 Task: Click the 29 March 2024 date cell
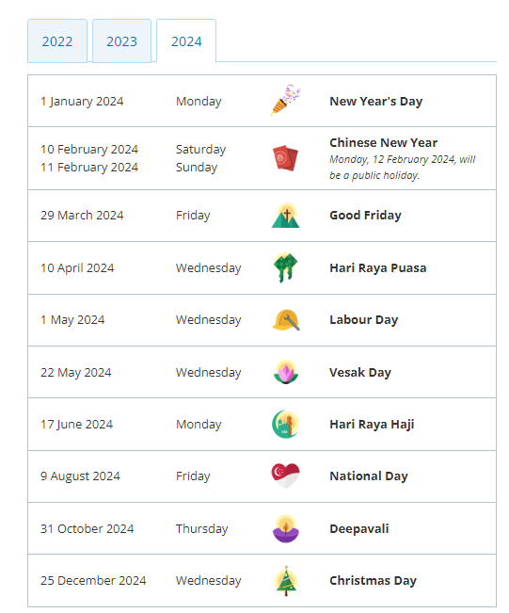tap(82, 215)
